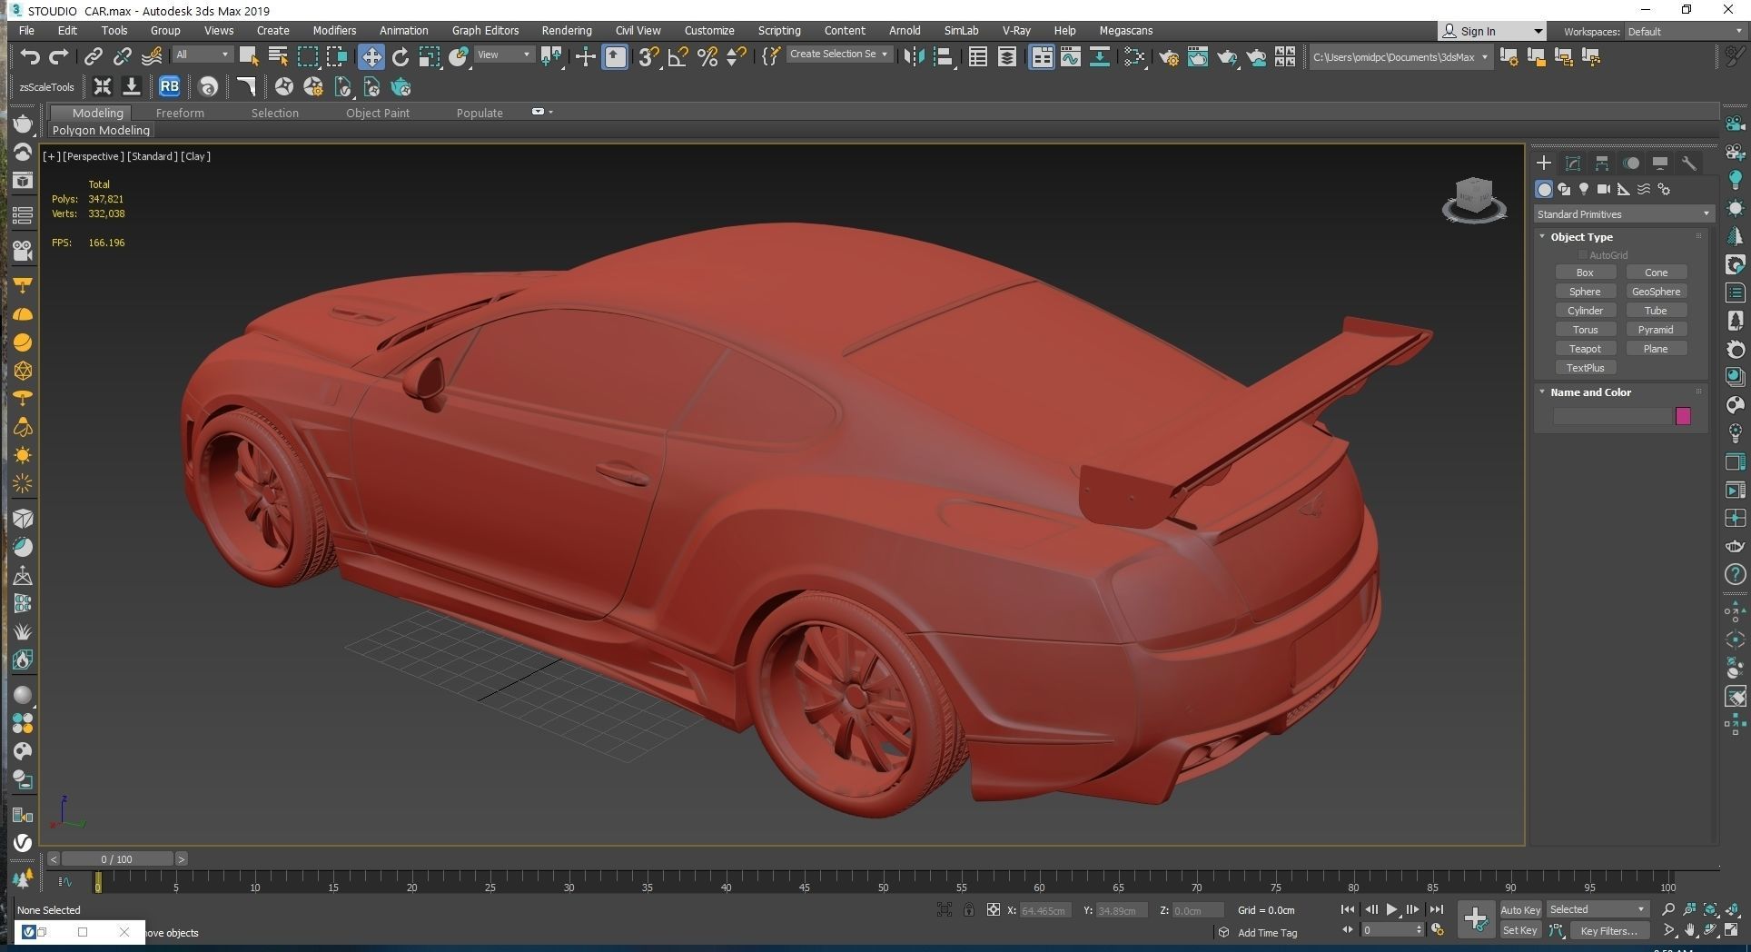Viewport: 1751px width, 952px height.
Task: Switch to the Freeform ribbon tab
Action: 180,113
